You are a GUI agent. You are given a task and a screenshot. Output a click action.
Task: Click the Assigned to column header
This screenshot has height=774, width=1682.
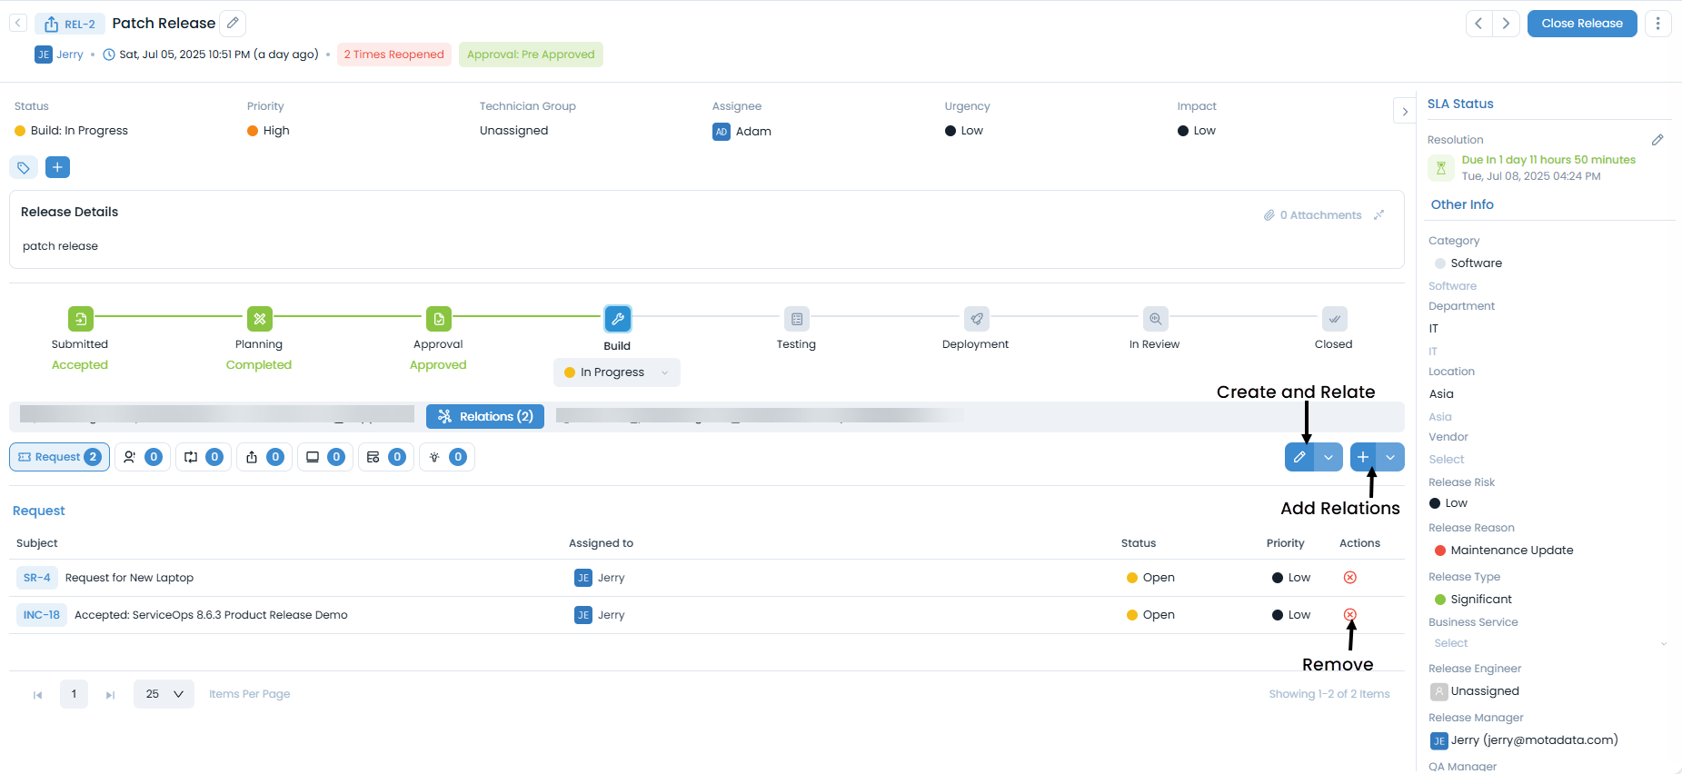[602, 543]
